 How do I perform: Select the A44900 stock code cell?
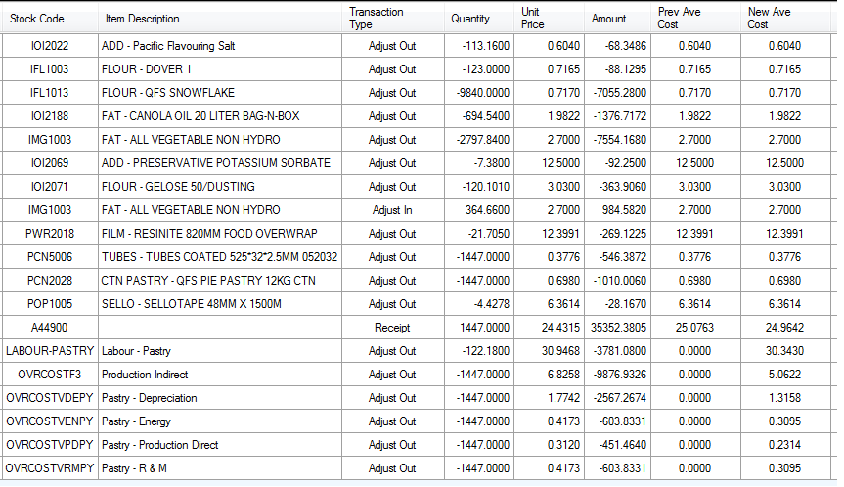[50, 328]
